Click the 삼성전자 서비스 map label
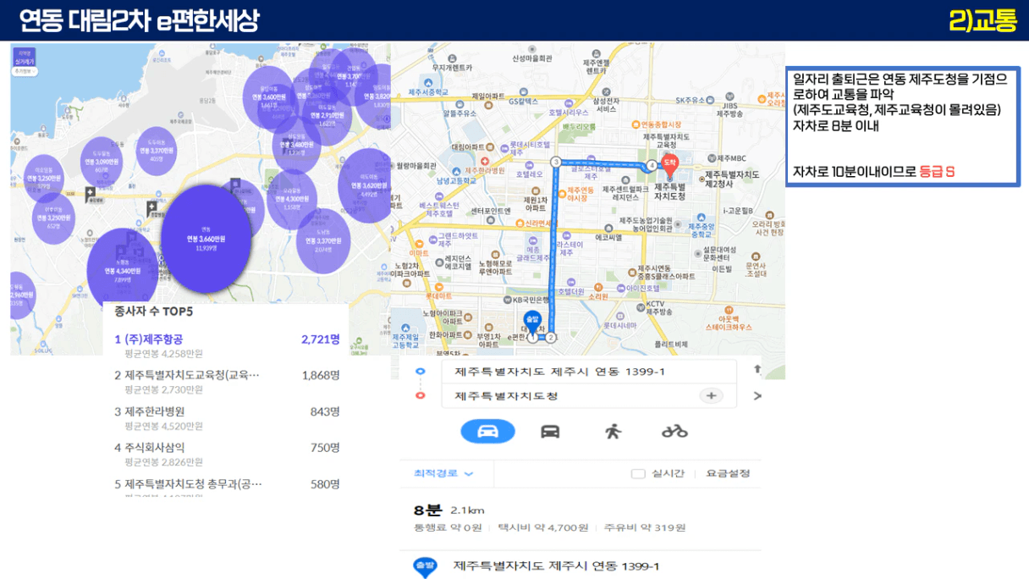The image size is (1029, 579). coord(606,105)
